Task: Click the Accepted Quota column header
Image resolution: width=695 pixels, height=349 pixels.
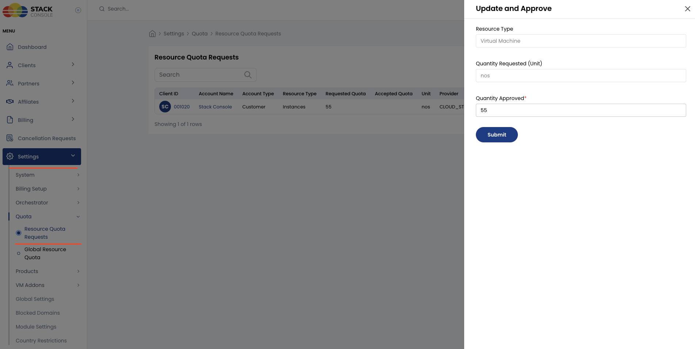Action: (393, 94)
